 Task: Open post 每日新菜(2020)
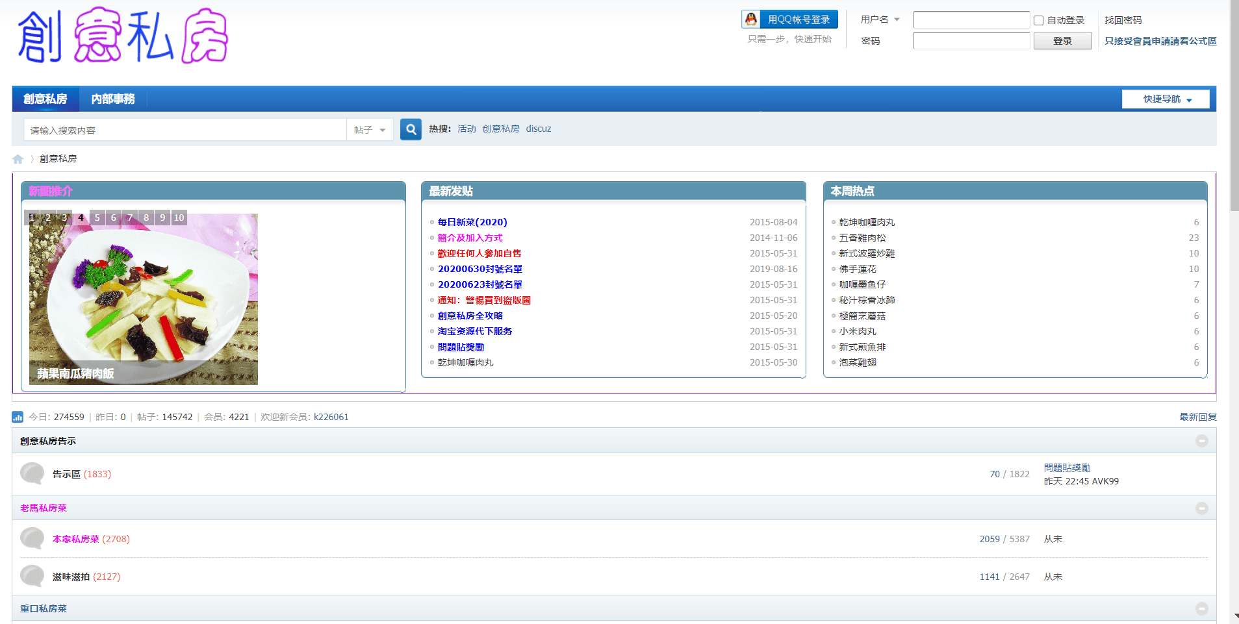click(472, 222)
